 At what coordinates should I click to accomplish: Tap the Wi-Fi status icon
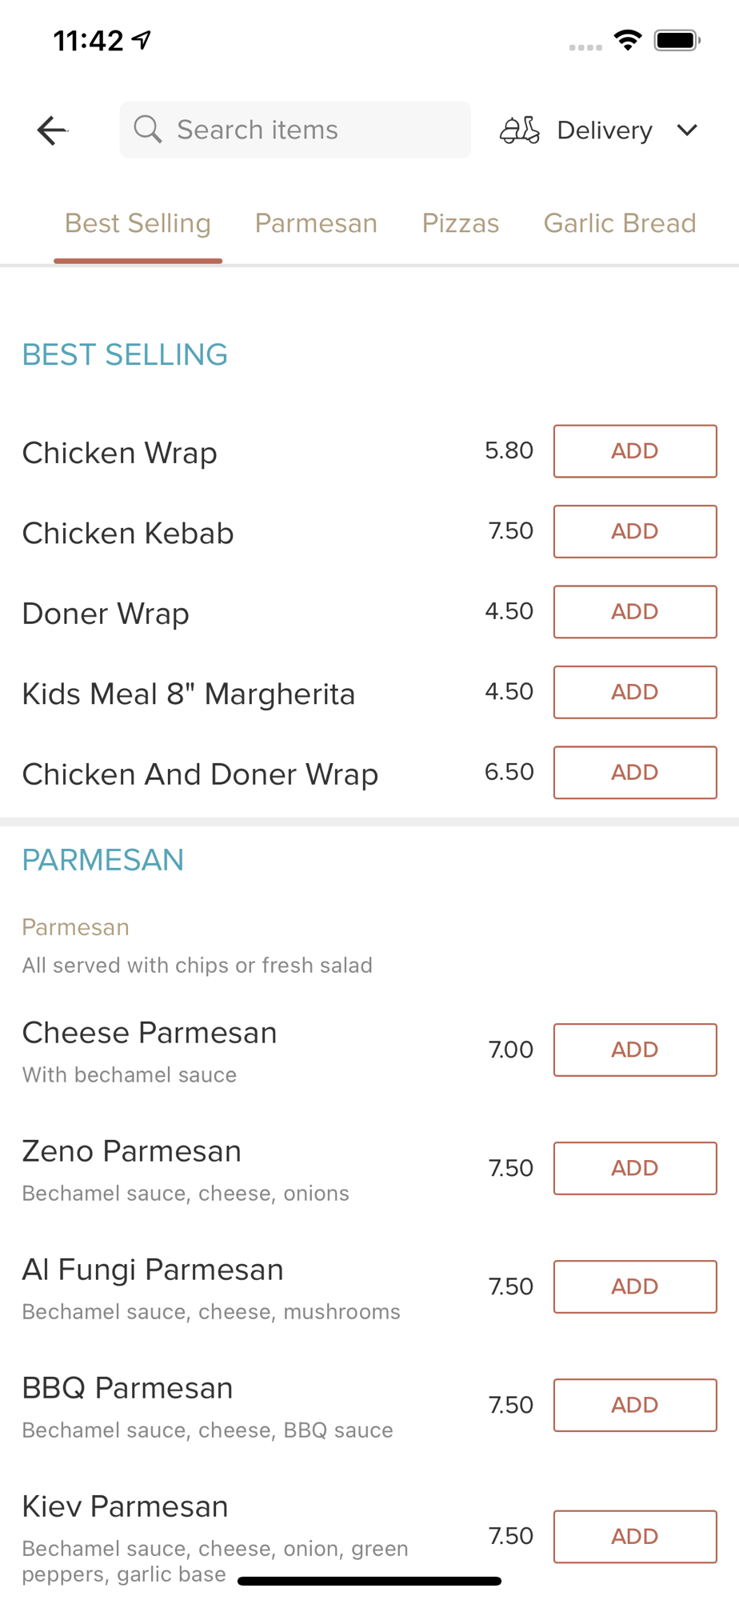click(x=629, y=40)
